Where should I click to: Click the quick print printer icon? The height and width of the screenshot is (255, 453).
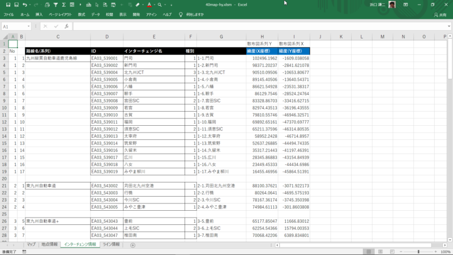[47, 5]
